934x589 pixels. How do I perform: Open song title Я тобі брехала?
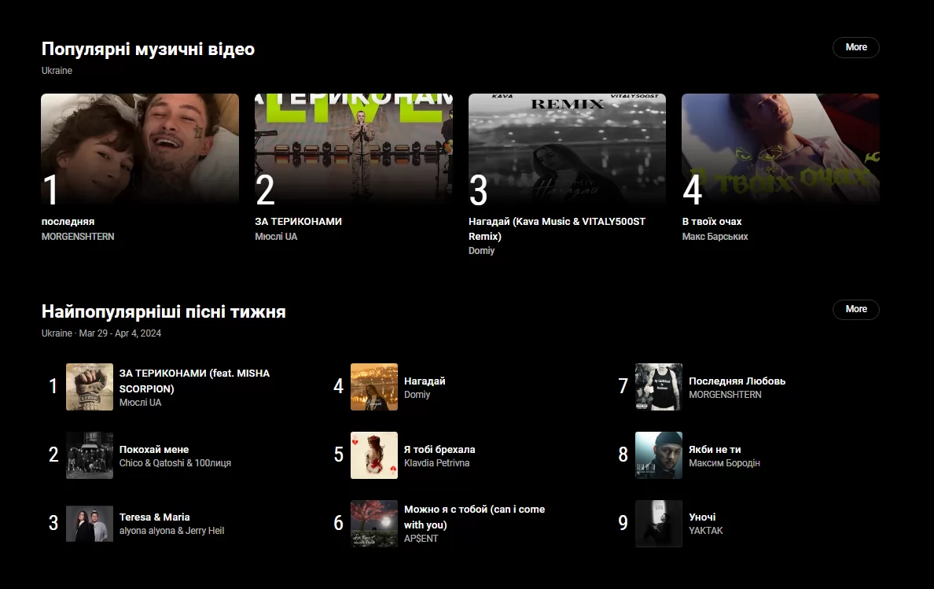tap(439, 450)
